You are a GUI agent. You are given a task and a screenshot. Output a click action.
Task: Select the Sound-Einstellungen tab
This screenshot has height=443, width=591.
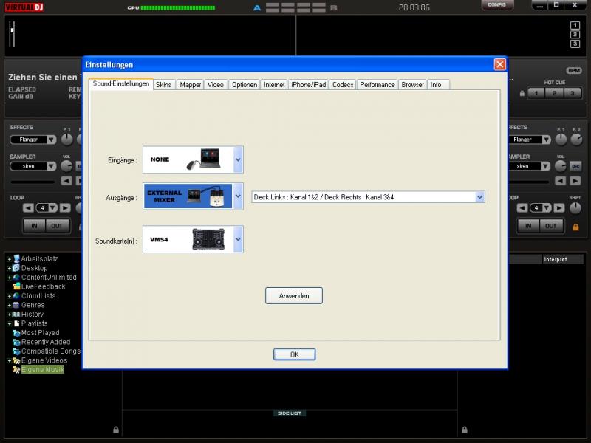(x=121, y=83)
